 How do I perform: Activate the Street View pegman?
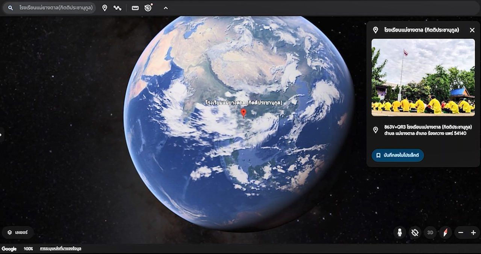pos(399,233)
